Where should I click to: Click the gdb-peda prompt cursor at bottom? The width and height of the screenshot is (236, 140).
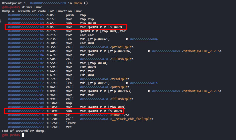pos(23,135)
